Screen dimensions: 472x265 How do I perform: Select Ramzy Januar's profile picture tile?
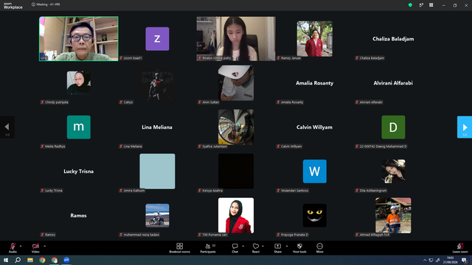[315, 39]
